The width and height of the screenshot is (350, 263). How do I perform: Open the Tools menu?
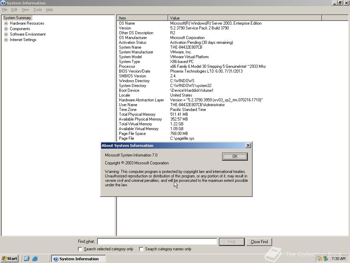tap(38, 10)
